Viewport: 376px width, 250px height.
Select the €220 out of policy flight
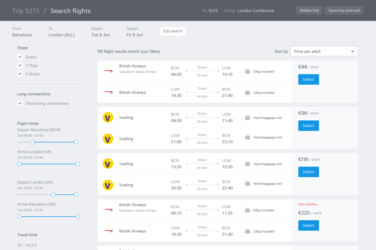pos(308,226)
